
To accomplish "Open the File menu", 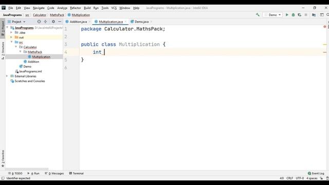I will 10,8.
